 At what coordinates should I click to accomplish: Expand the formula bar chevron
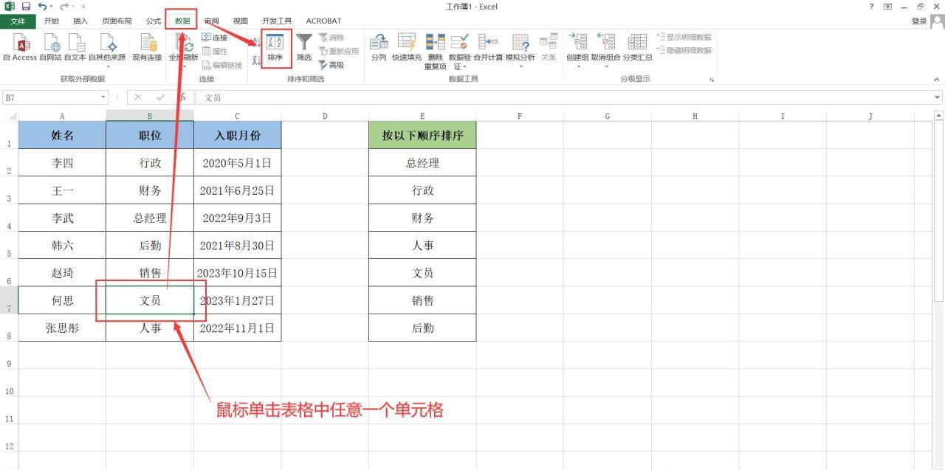pyautogui.click(x=938, y=97)
